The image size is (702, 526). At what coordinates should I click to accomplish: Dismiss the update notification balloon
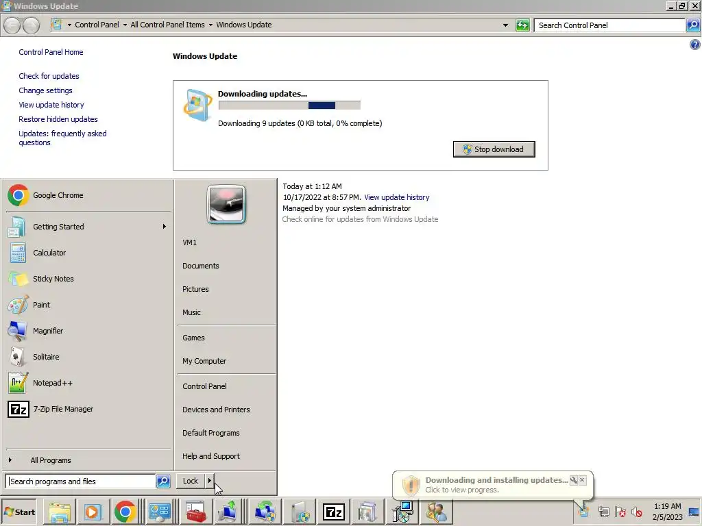[x=582, y=480]
